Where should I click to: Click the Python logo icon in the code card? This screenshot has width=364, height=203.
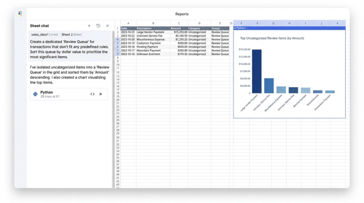[35, 94]
